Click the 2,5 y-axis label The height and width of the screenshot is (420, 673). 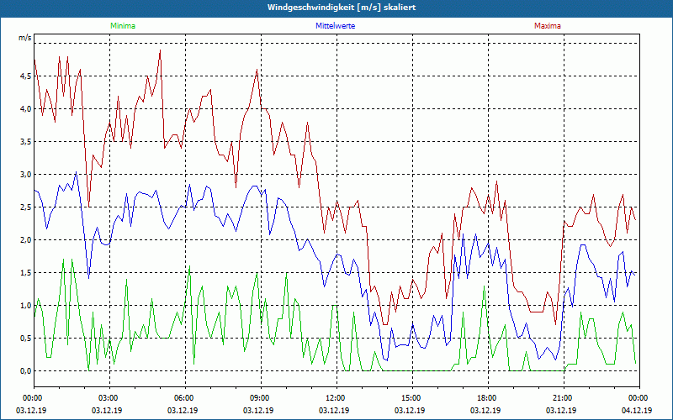tap(25, 207)
